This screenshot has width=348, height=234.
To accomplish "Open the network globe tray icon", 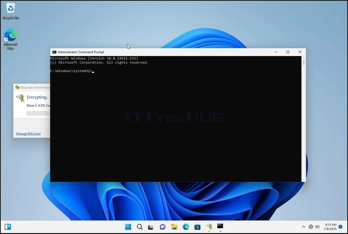I will [x=311, y=227].
